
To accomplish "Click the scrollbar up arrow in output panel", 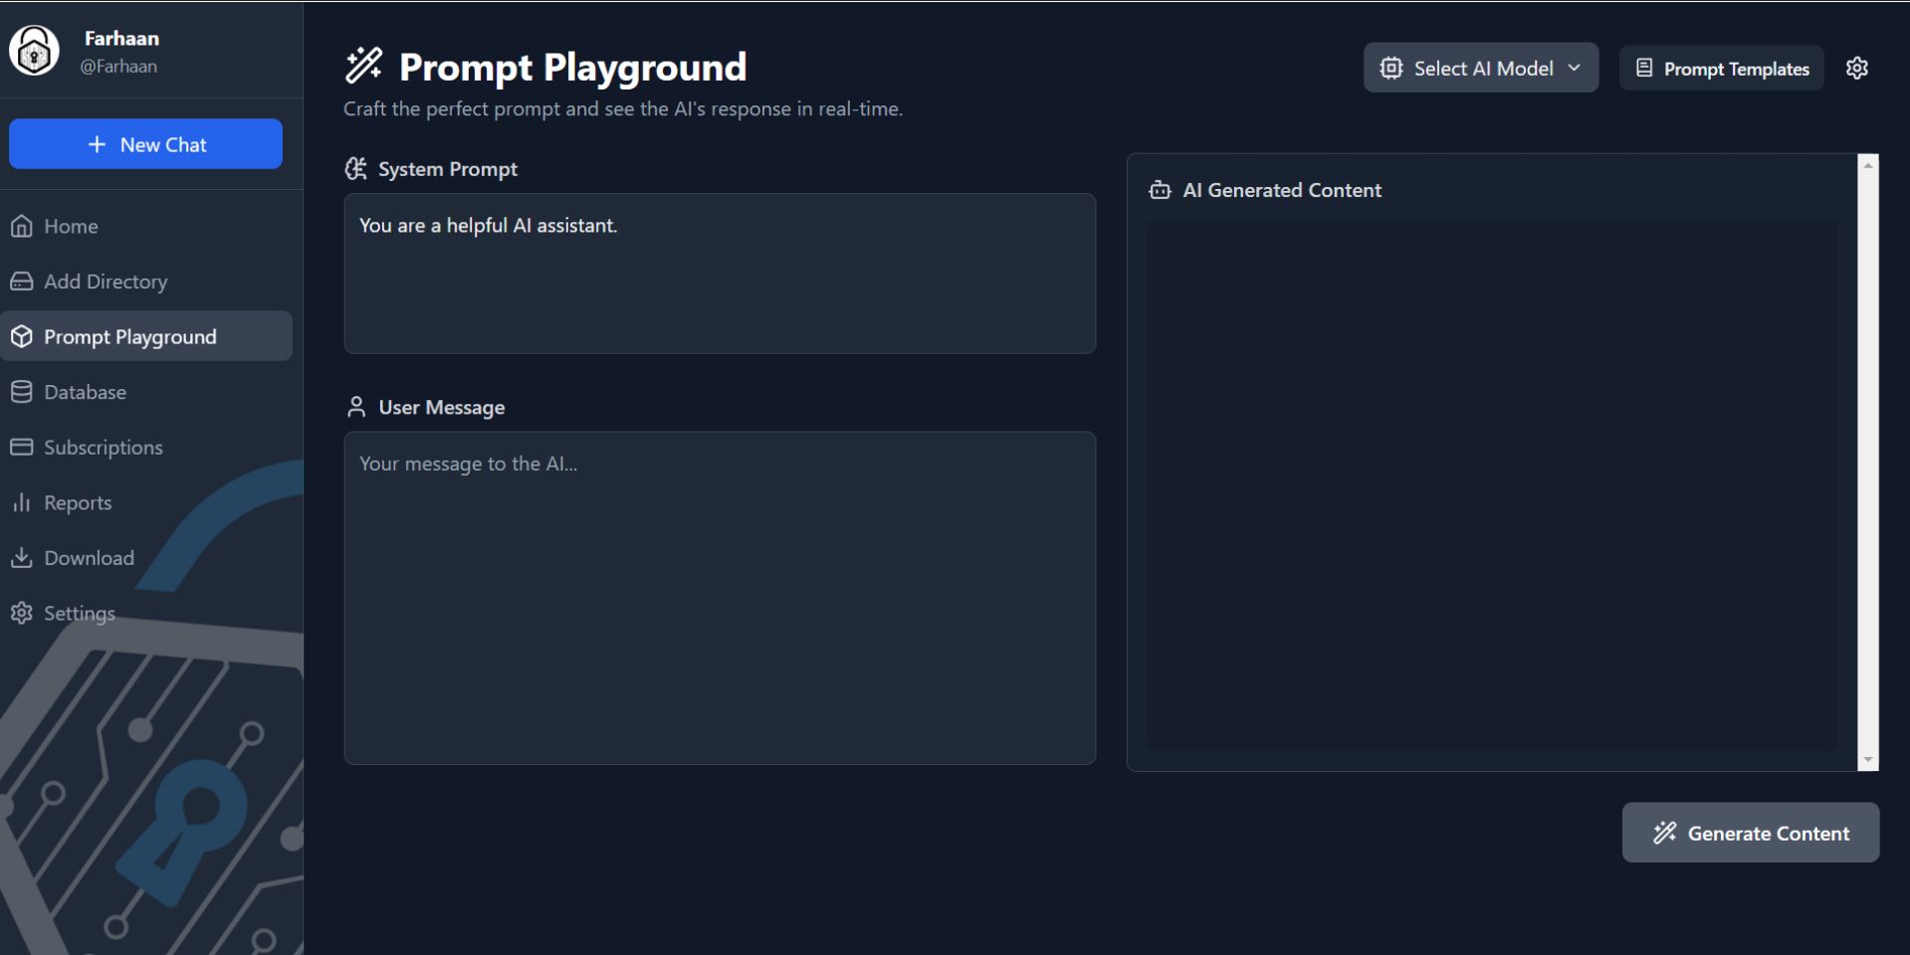I will [1867, 165].
